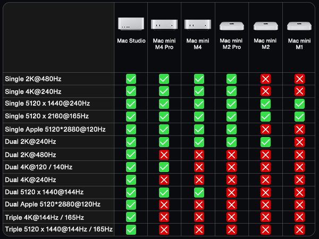Screen dimensions: 319x239
Task: Click the green check for Single 5120 x 1440@240Hz, Mac mini M1
Action: [x=299, y=104]
